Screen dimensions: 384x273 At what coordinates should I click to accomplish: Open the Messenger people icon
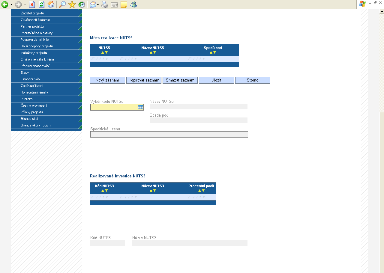click(x=133, y=4)
